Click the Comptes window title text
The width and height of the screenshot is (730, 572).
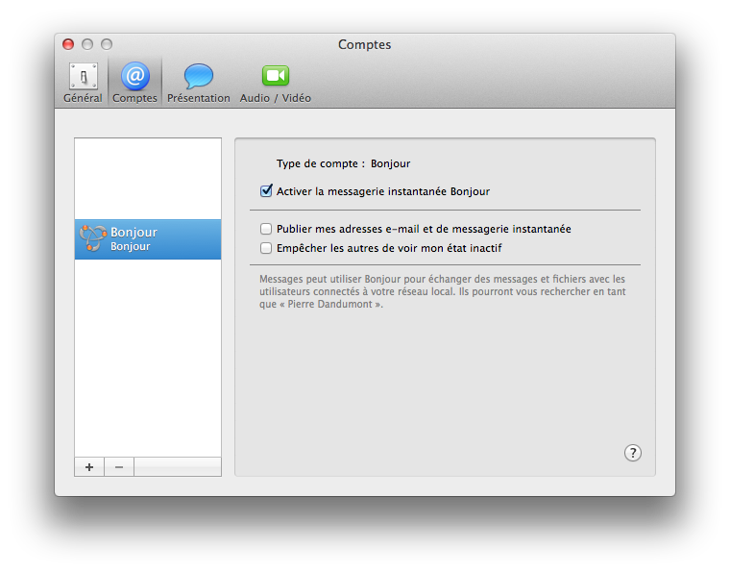point(365,44)
